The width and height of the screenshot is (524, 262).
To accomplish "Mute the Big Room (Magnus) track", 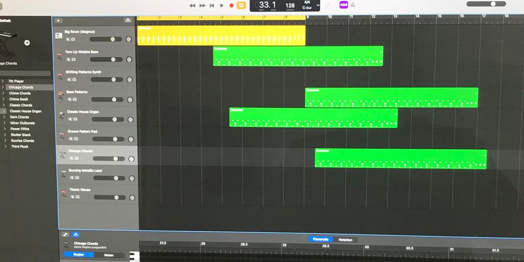I will point(68,39).
